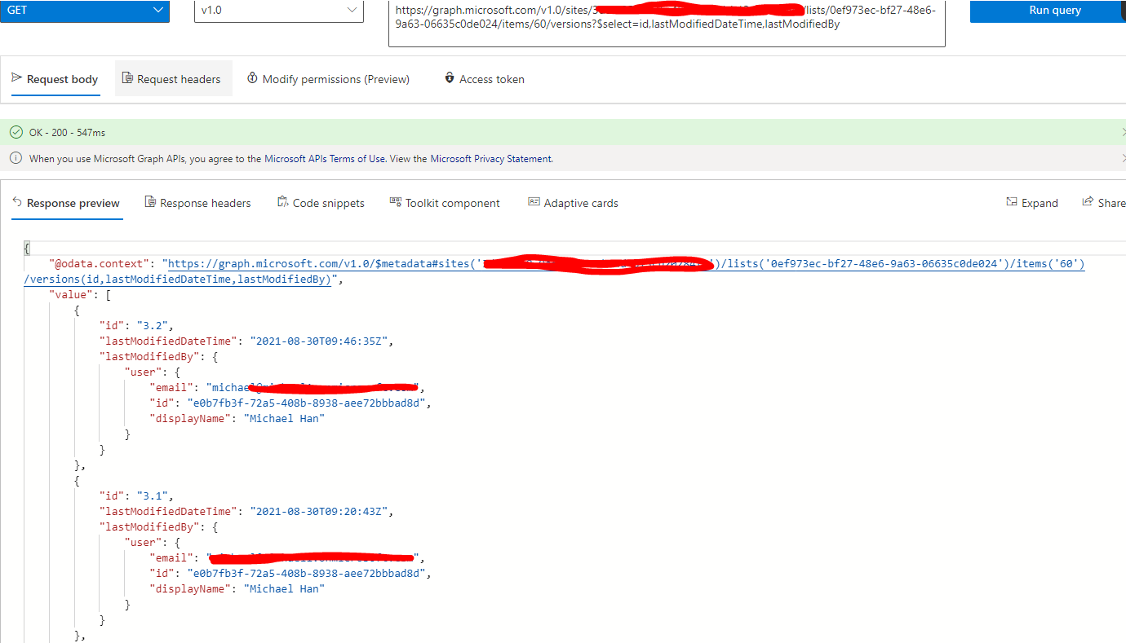Open Modify permissions (Preview) tab
This screenshot has height=643, width=1126.
coord(329,79)
